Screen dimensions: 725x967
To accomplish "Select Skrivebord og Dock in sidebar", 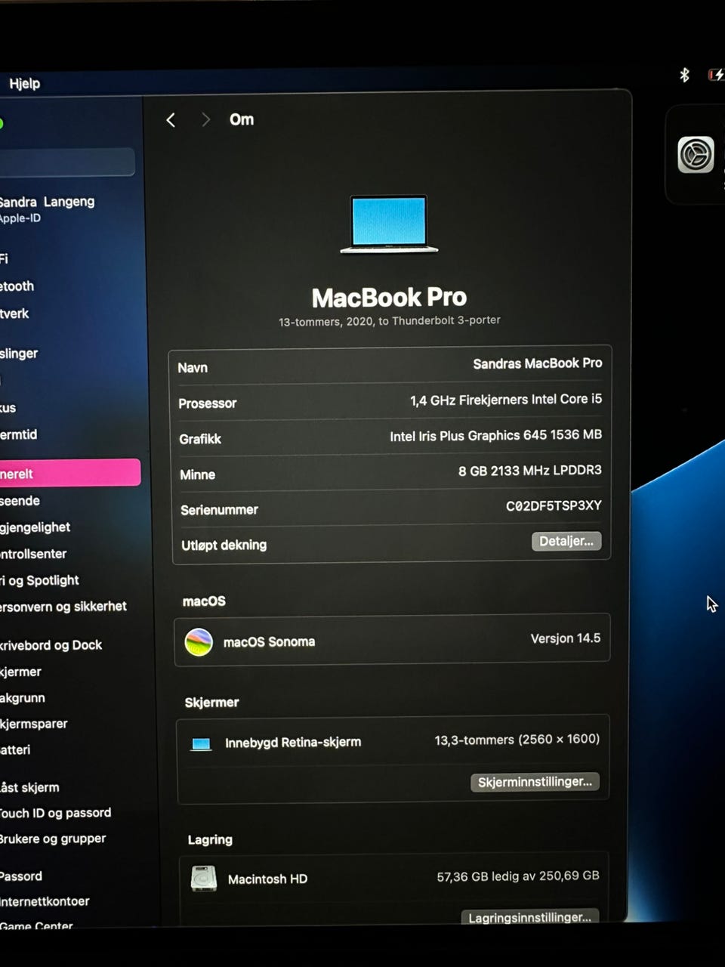I will coord(51,645).
